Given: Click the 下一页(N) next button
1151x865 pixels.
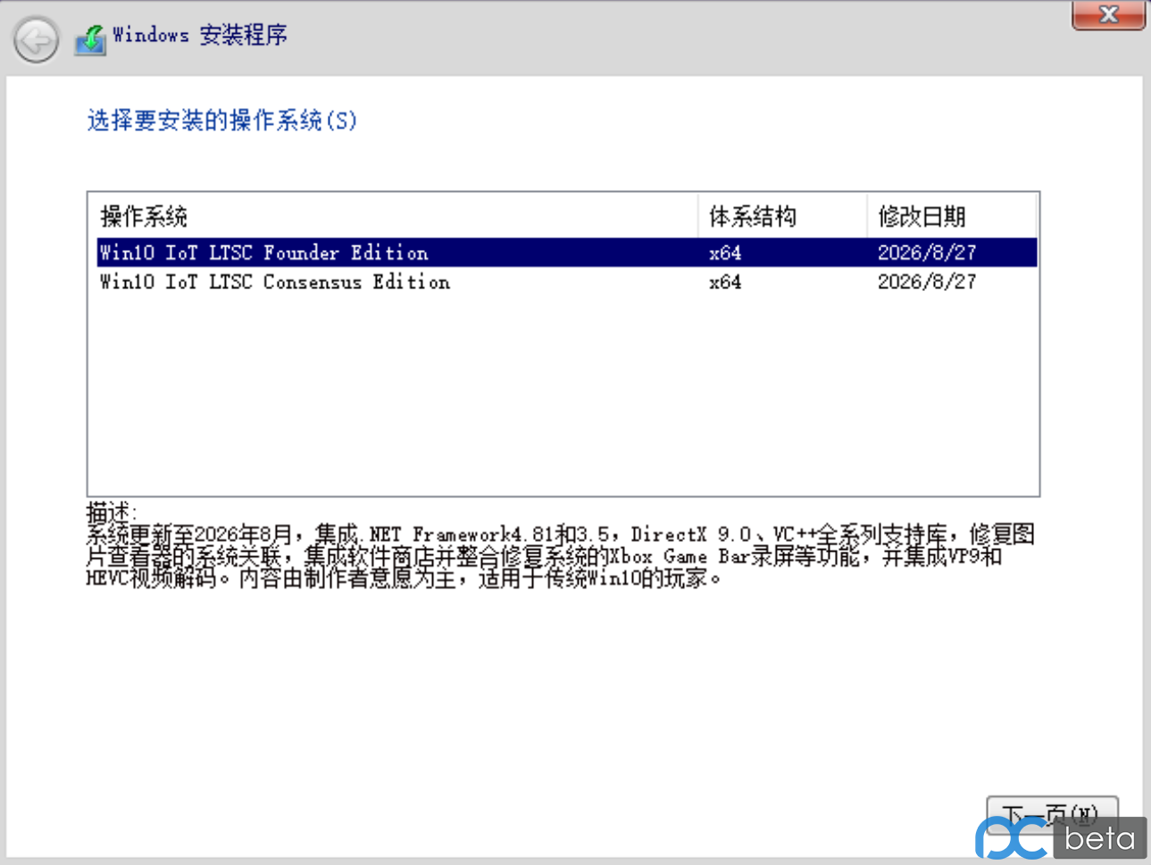Looking at the screenshot, I should click(x=1052, y=814).
